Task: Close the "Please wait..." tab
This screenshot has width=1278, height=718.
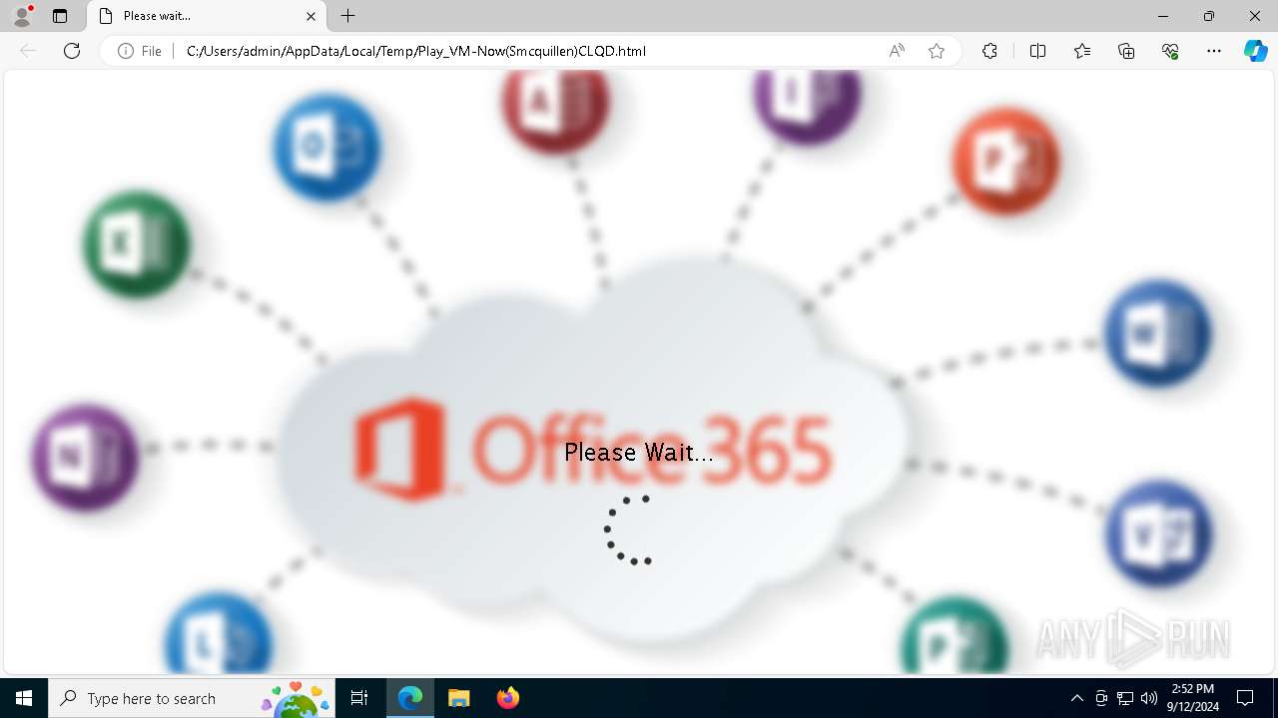Action: point(311,16)
